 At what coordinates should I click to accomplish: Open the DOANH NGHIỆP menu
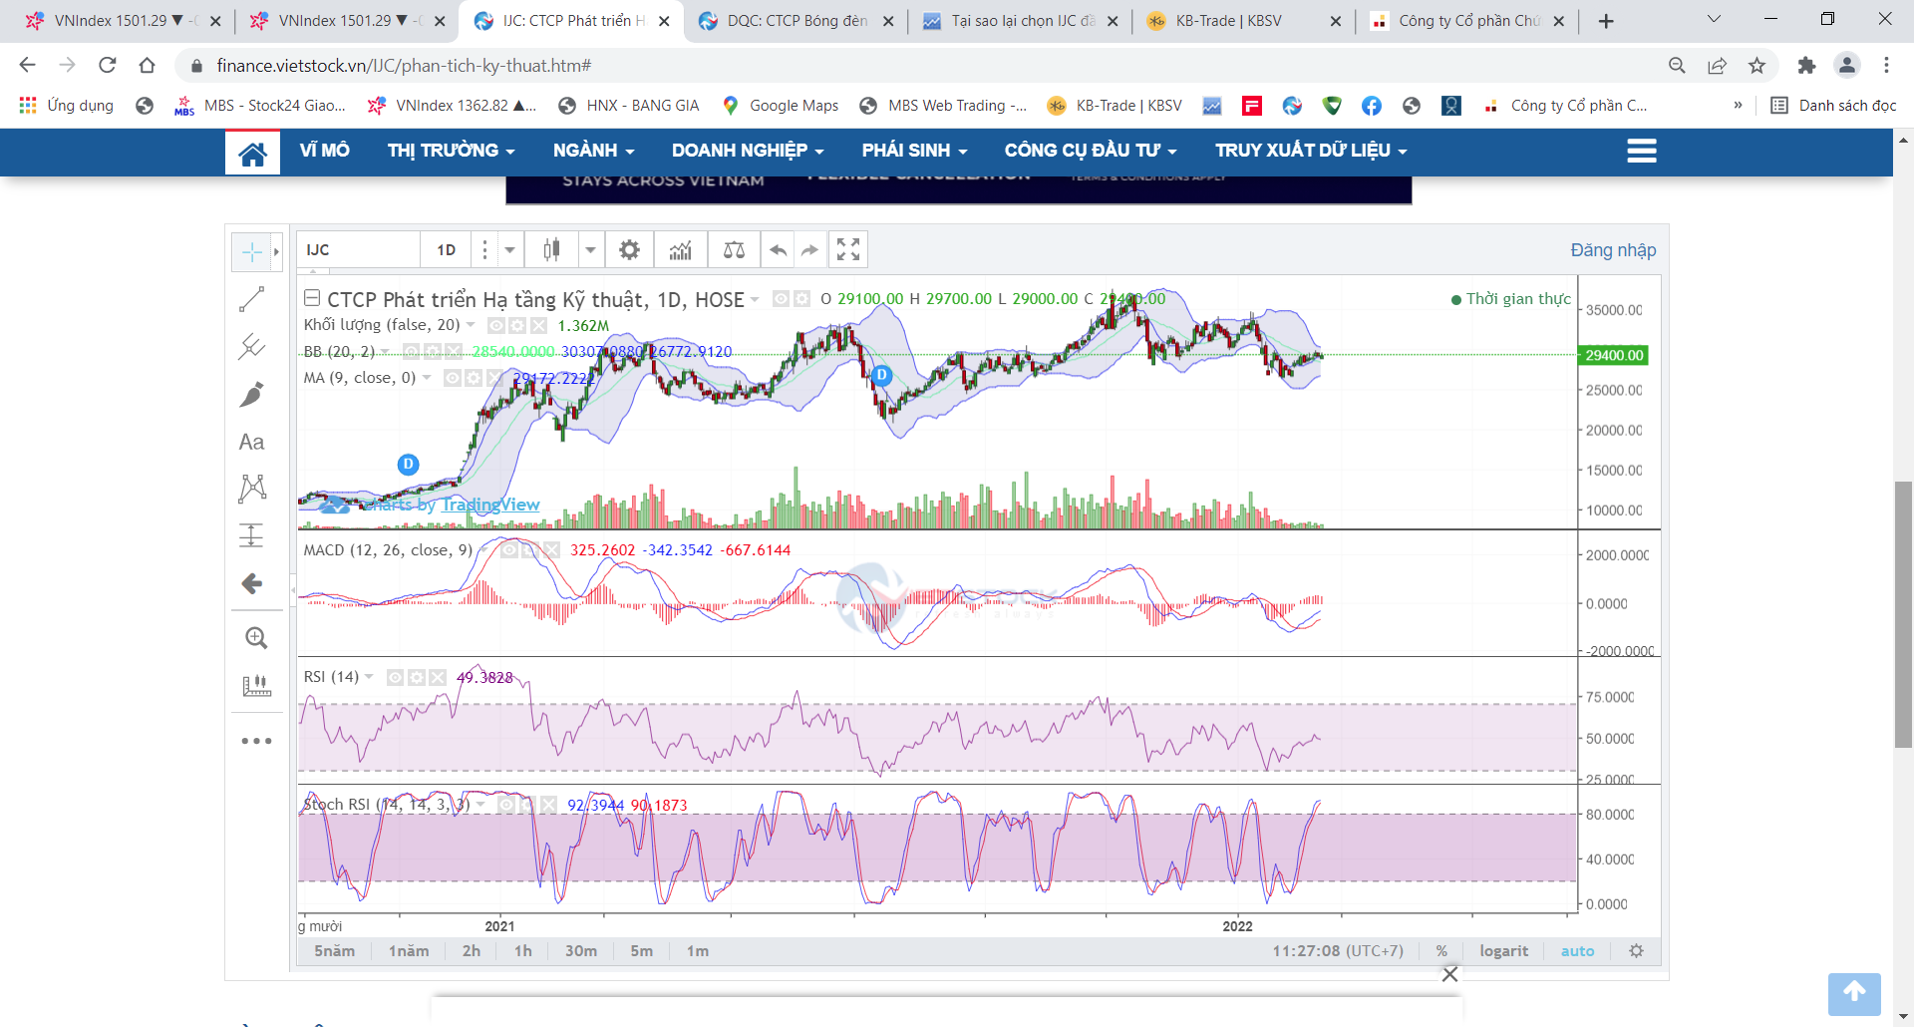[748, 151]
